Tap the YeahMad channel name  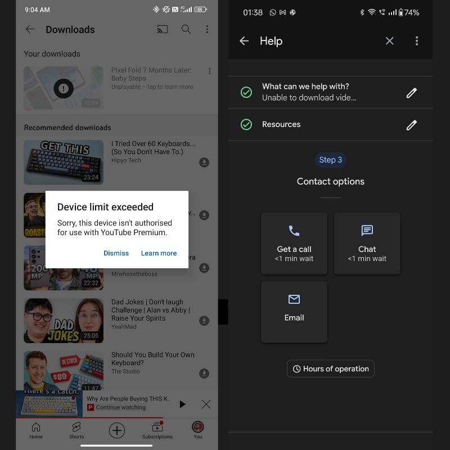(x=124, y=327)
